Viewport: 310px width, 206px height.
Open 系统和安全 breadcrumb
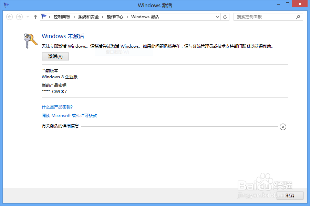pyautogui.click(x=89, y=17)
